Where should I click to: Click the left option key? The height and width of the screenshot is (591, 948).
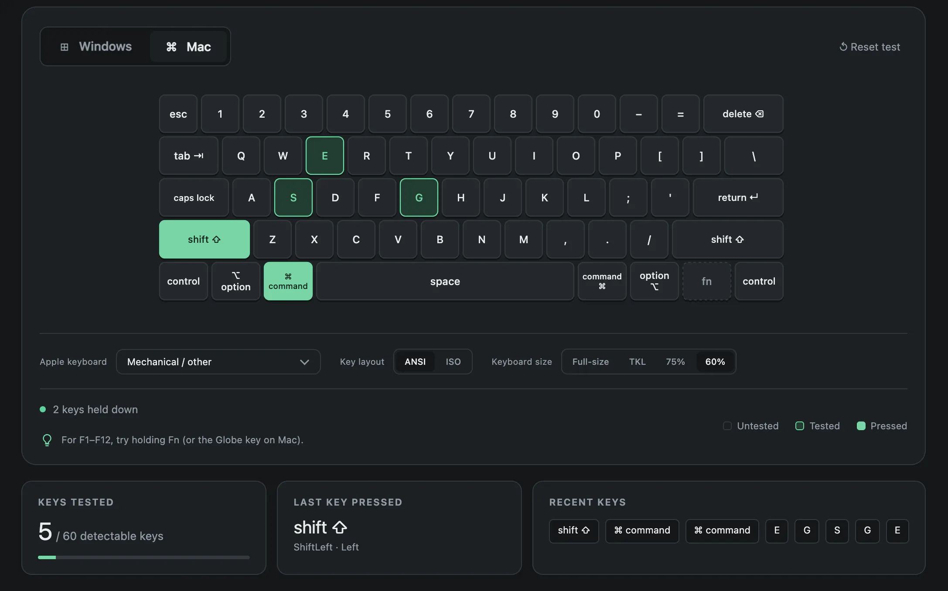click(x=236, y=281)
